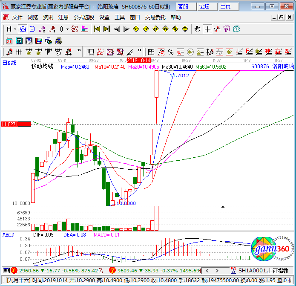Image resolution: width=296 pixels, height=286 pixels.
Task: Select the zigzag wave line tool
Action: click(217, 29)
